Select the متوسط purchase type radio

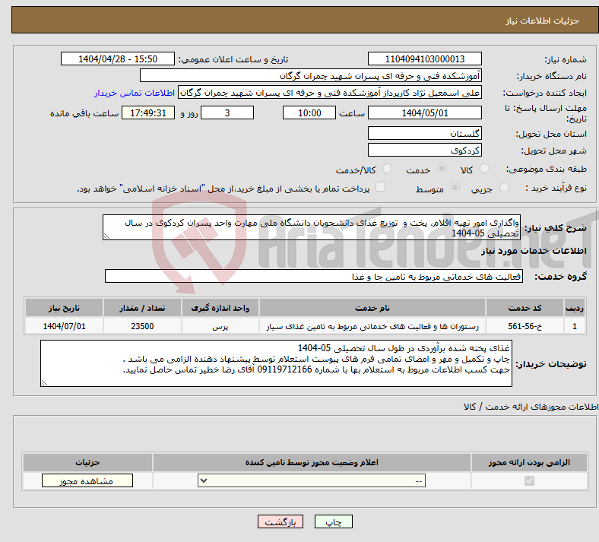(x=455, y=187)
